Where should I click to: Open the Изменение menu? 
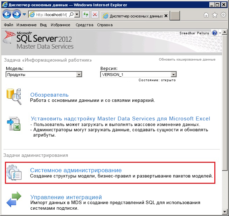coord(26,25)
